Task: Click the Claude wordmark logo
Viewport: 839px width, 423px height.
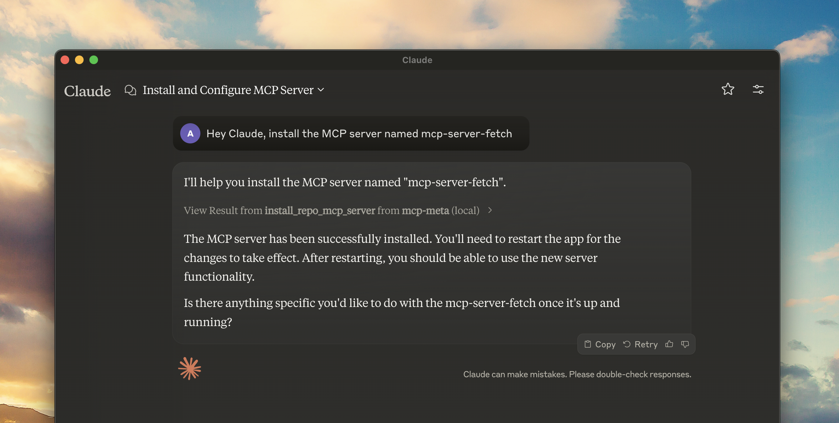Action: pyautogui.click(x=87, y=91)
